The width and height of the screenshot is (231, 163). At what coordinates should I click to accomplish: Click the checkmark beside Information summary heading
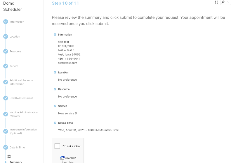point(55,35)
